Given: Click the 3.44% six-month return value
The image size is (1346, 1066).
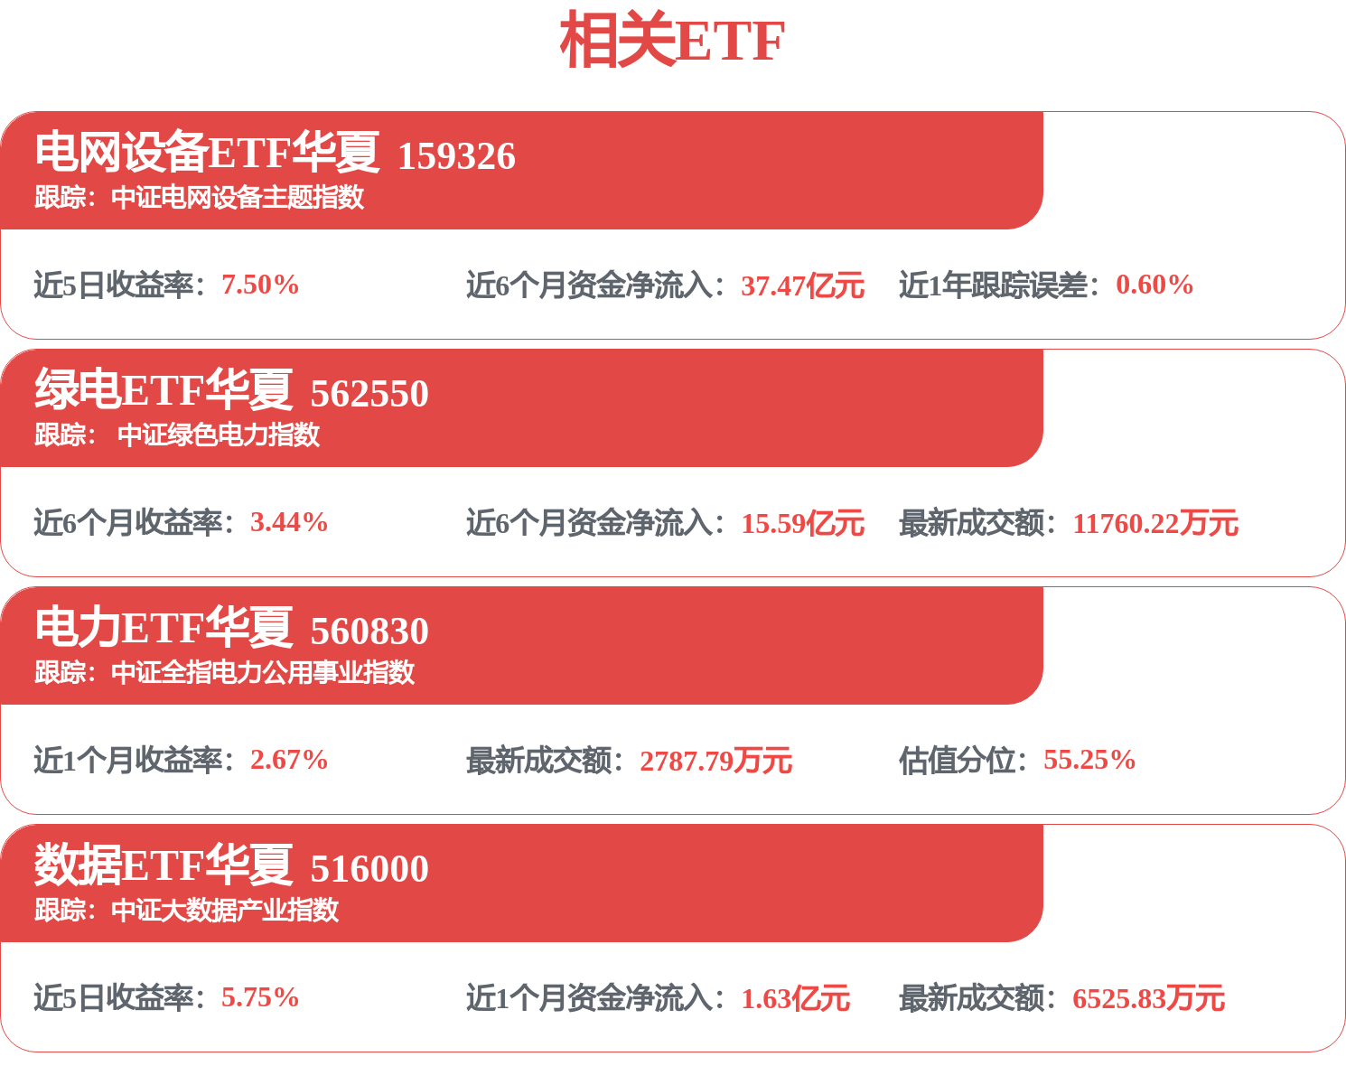Looking at the screenshot, I should [x=289, y=522].
